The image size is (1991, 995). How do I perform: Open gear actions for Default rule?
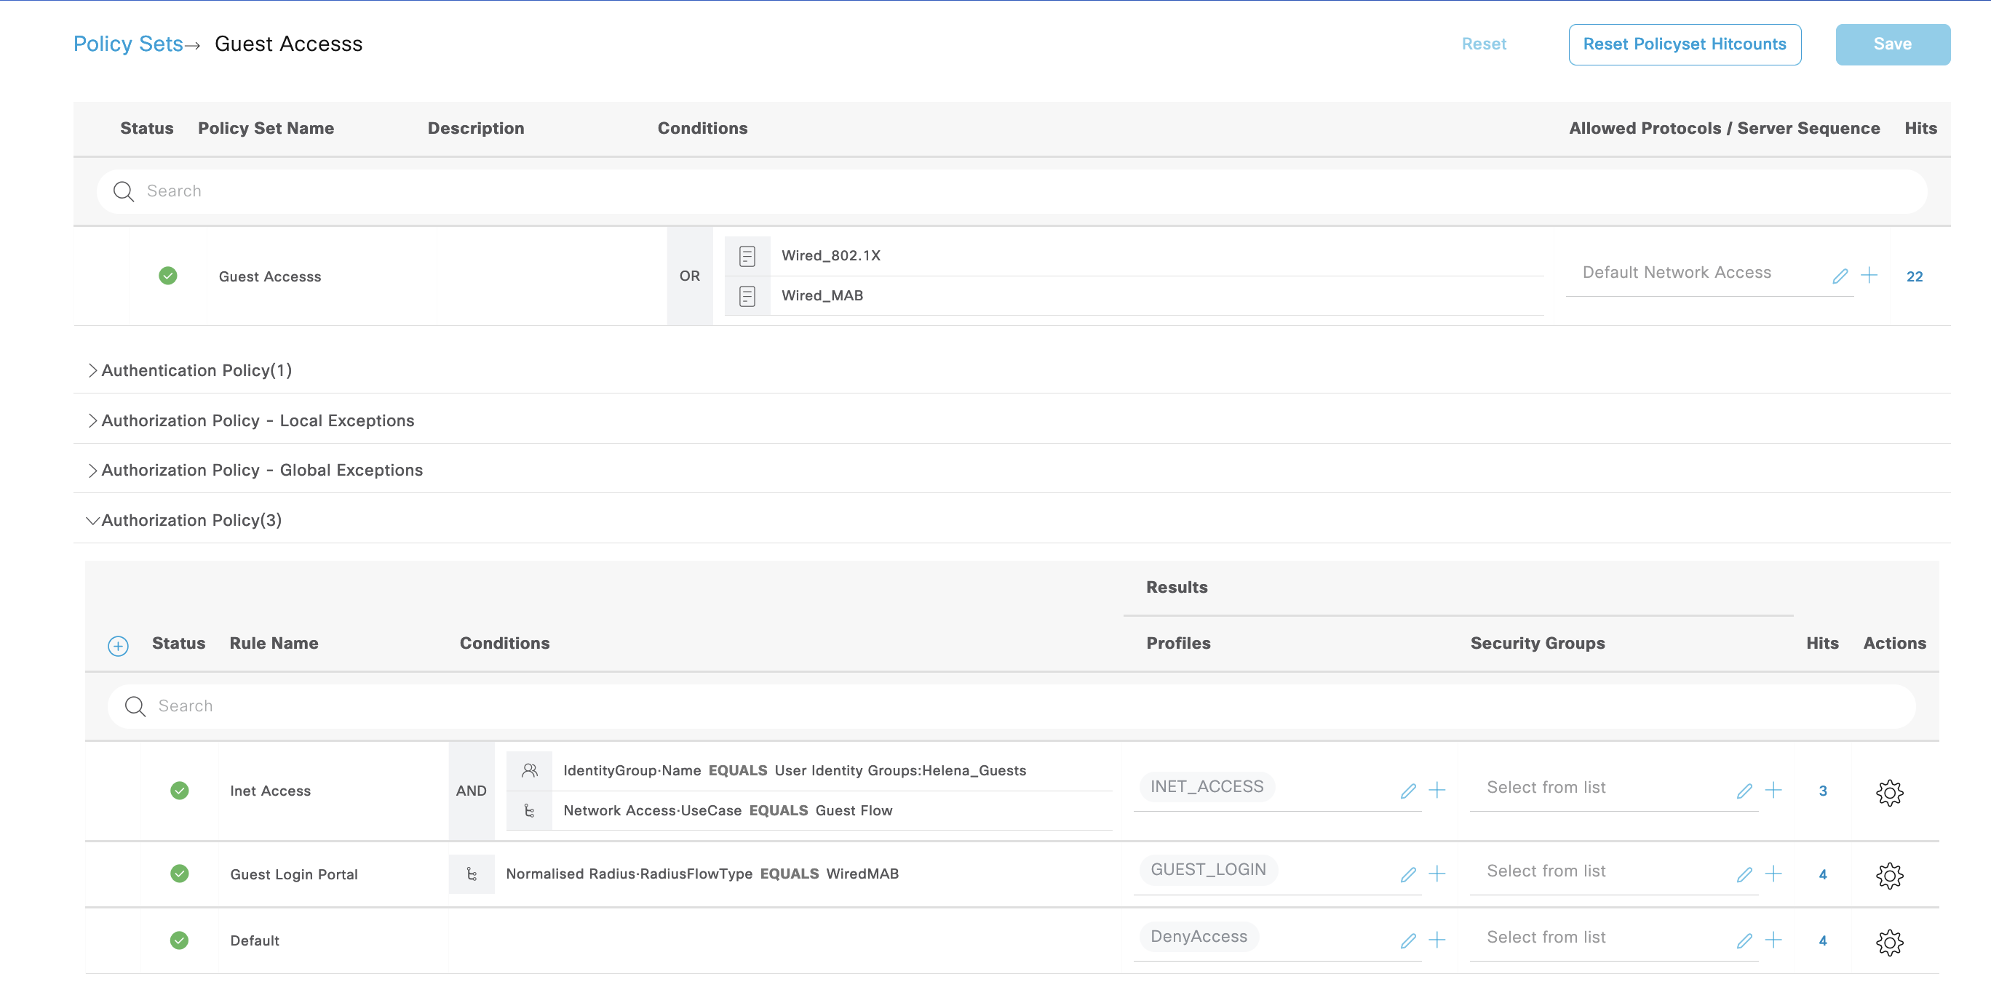[x=1889, y=942]
